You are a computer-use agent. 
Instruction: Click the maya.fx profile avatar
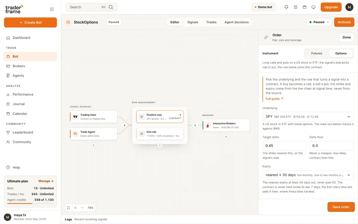(8, 217)
